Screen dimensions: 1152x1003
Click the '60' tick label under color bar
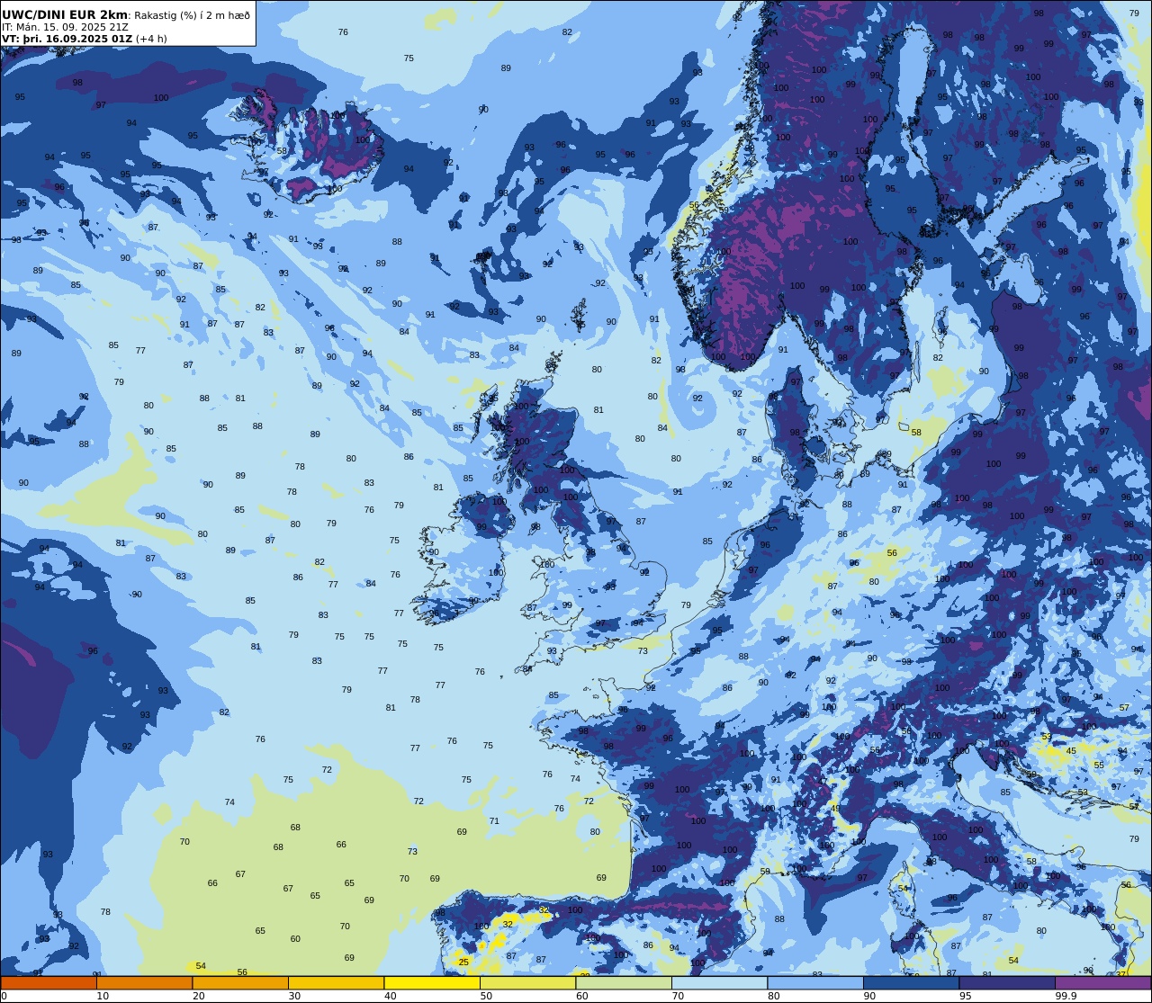(581, 996)
